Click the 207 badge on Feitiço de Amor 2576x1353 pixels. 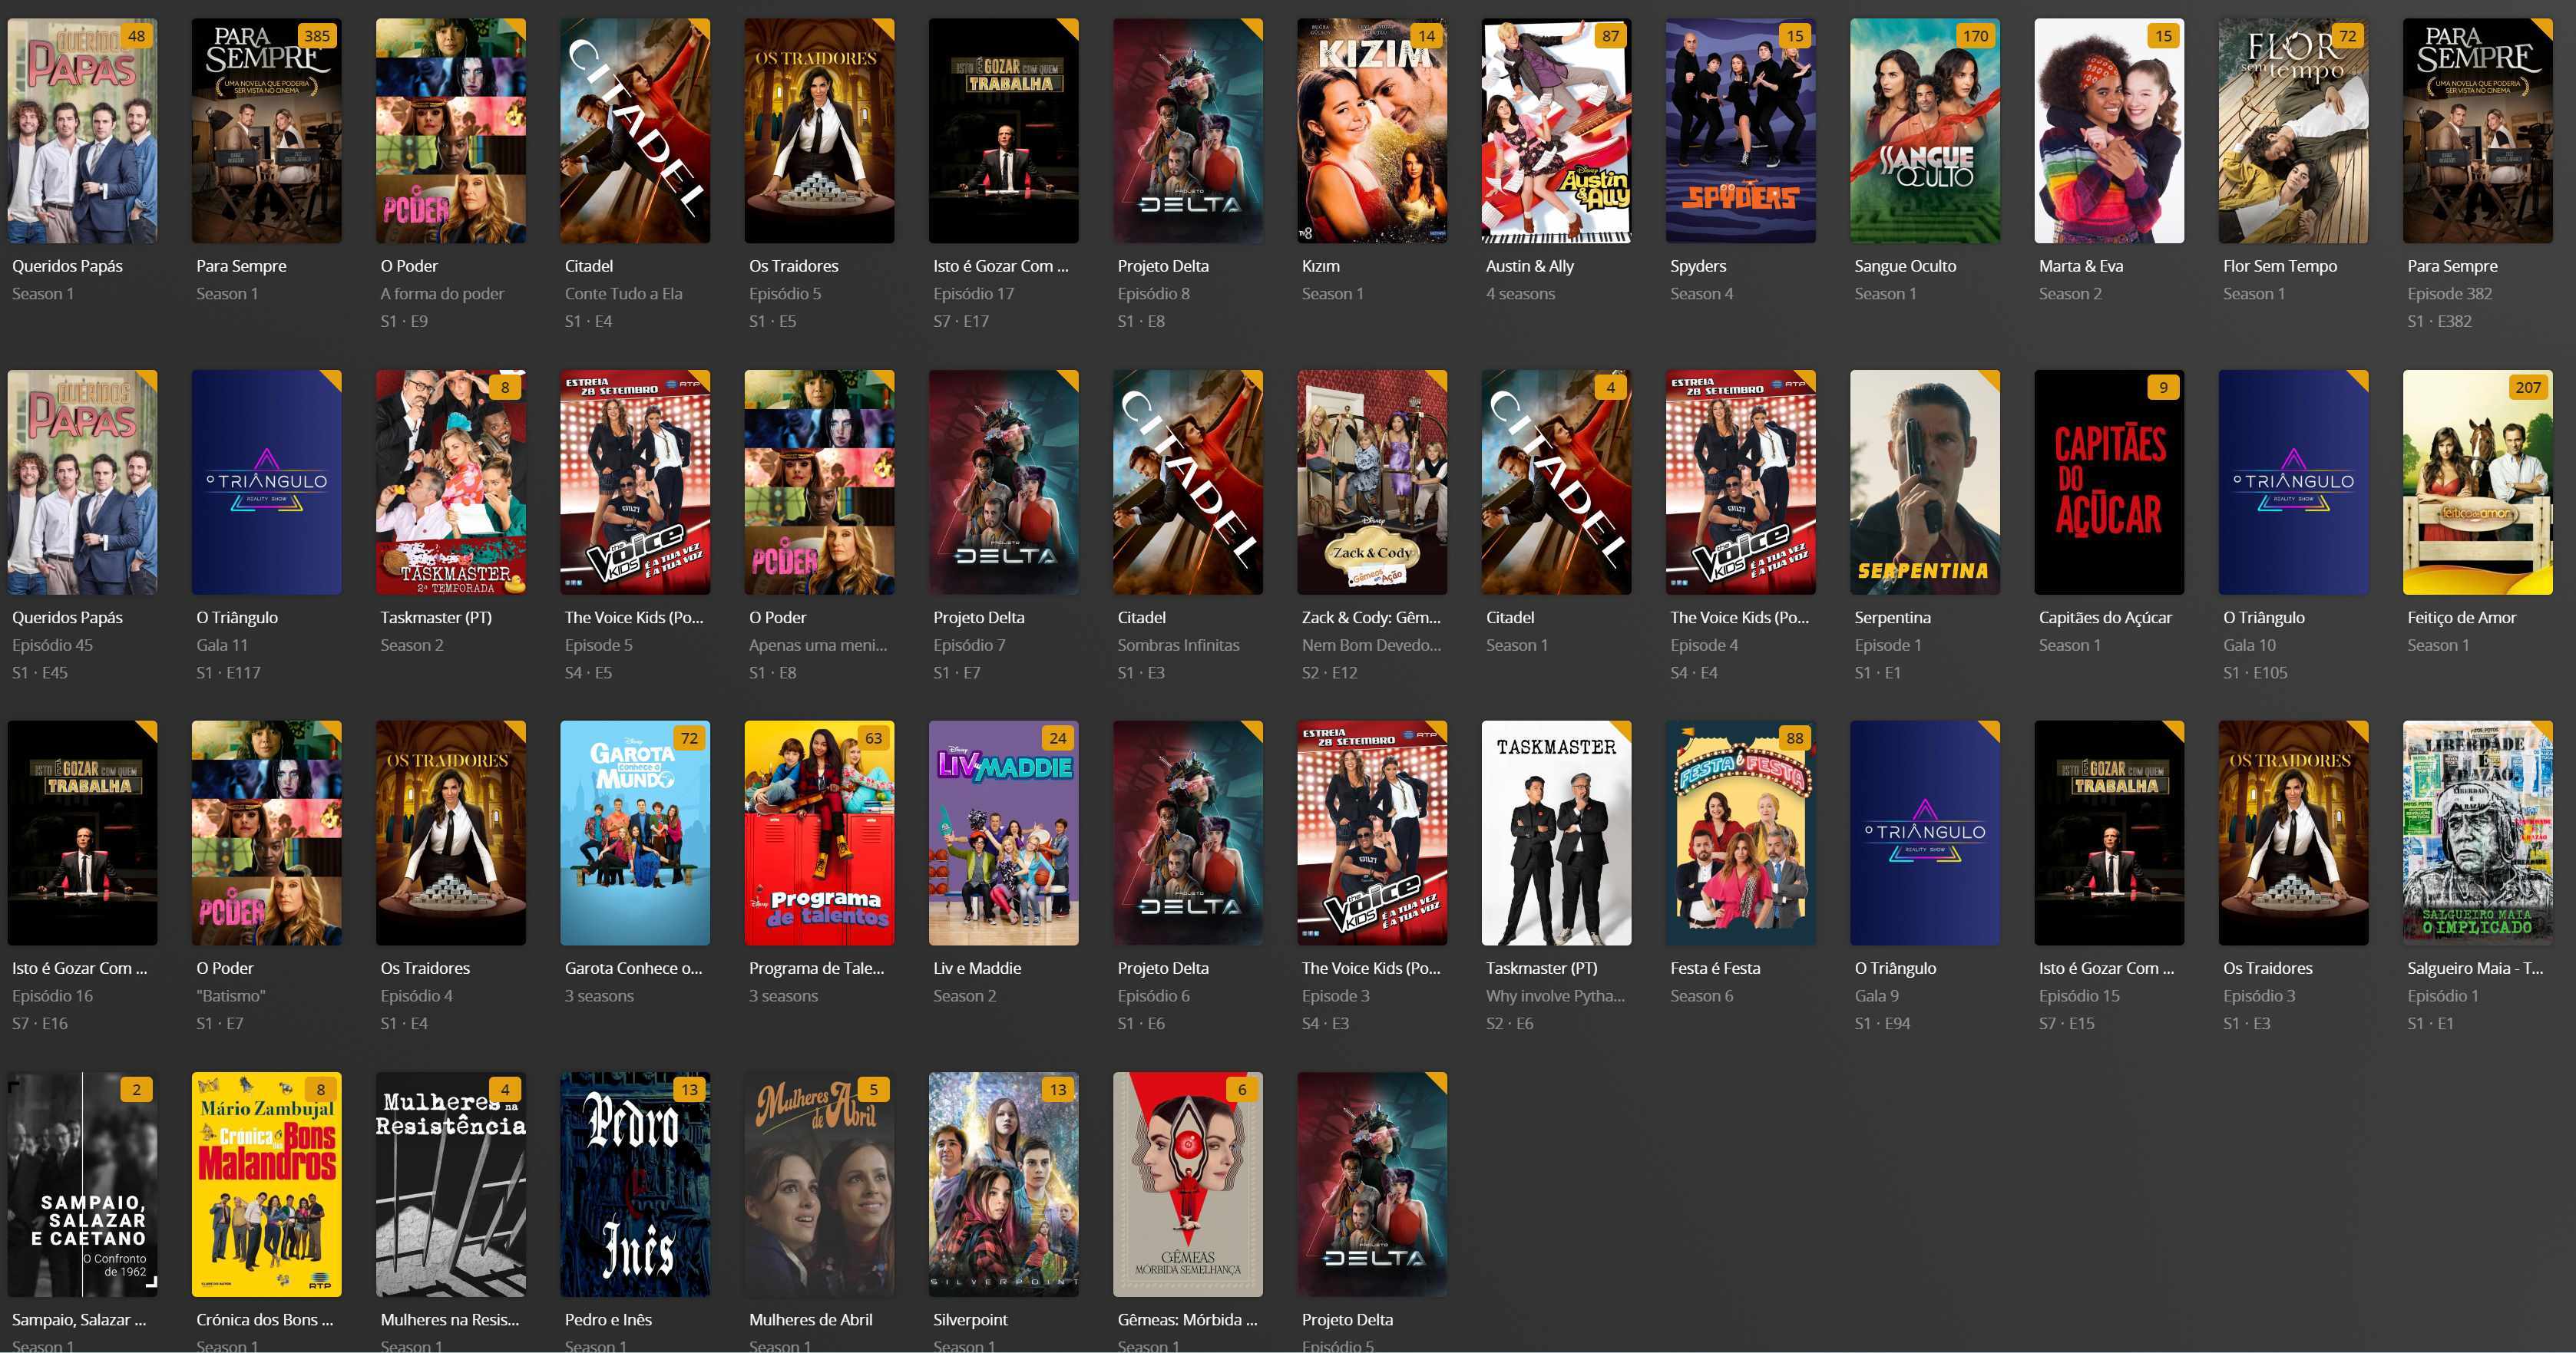click(x=2528, y=388)
